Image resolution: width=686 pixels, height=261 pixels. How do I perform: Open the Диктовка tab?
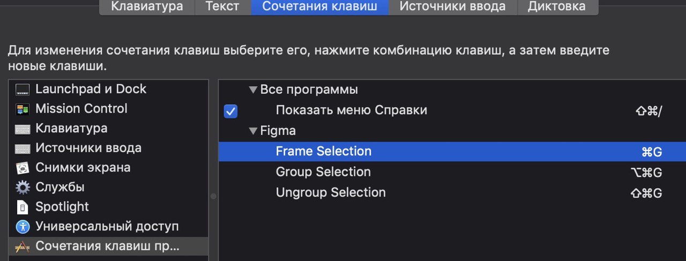[557, 7]
